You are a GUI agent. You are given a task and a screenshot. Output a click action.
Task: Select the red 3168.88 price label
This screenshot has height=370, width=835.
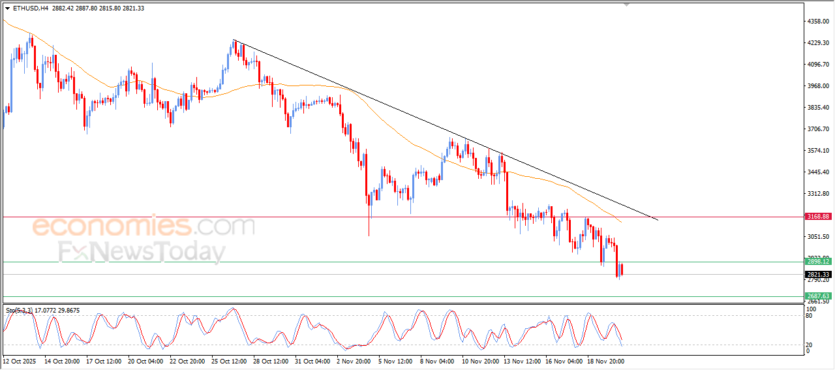point(817,216)
